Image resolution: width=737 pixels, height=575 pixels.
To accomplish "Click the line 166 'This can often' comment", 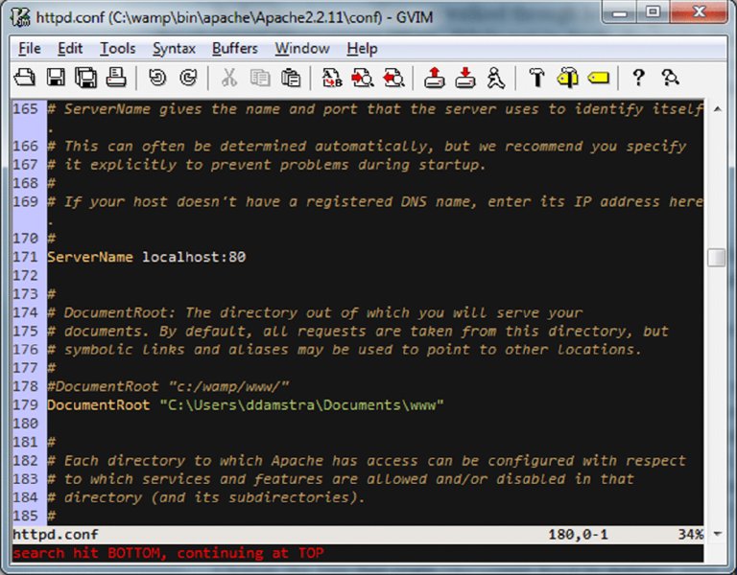I will [x=367, y=146].
